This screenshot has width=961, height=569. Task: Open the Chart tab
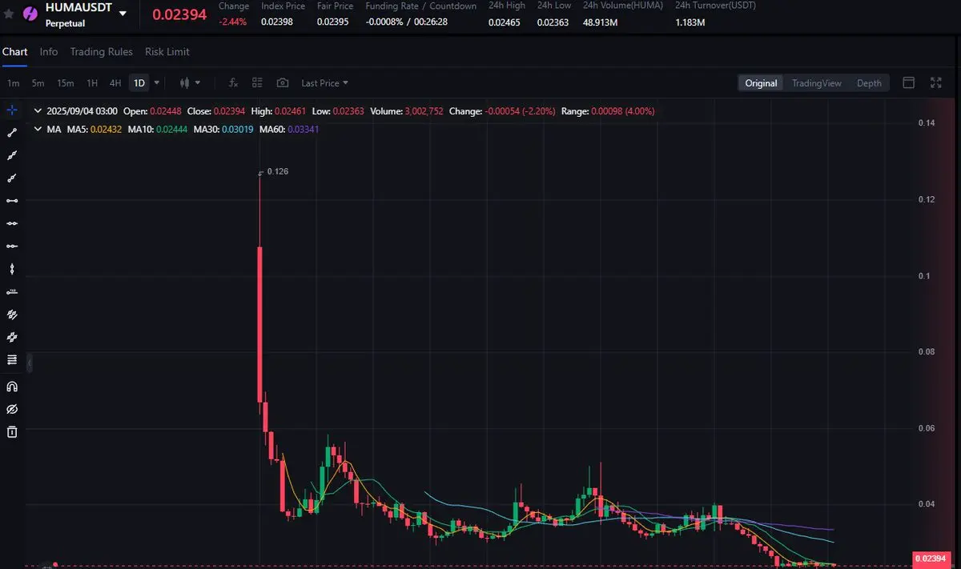(x=14, y=51)
